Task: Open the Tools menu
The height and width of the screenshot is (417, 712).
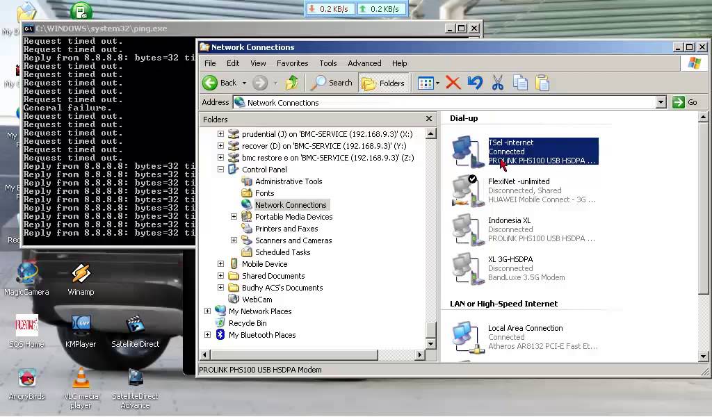Action: coord(328,63)
